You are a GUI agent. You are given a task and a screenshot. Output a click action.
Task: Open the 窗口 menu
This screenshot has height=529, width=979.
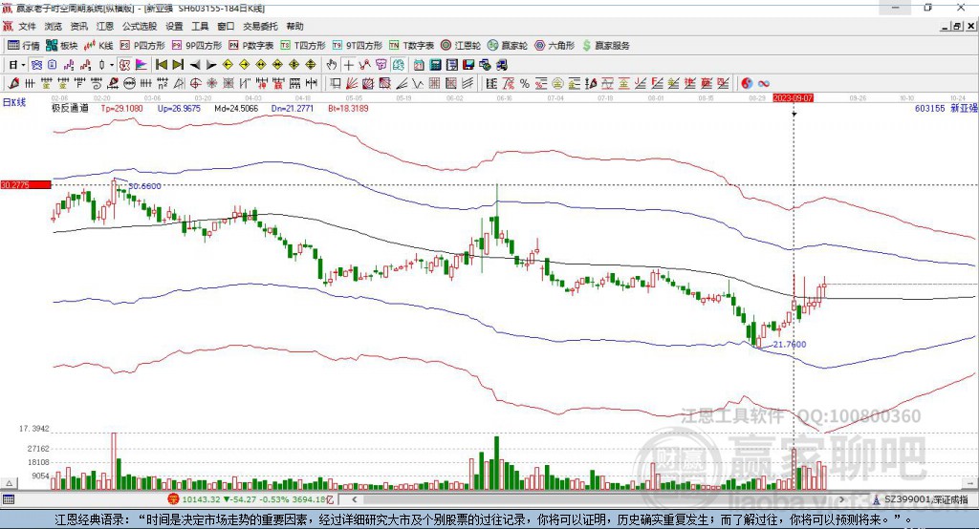click(226, 26)
